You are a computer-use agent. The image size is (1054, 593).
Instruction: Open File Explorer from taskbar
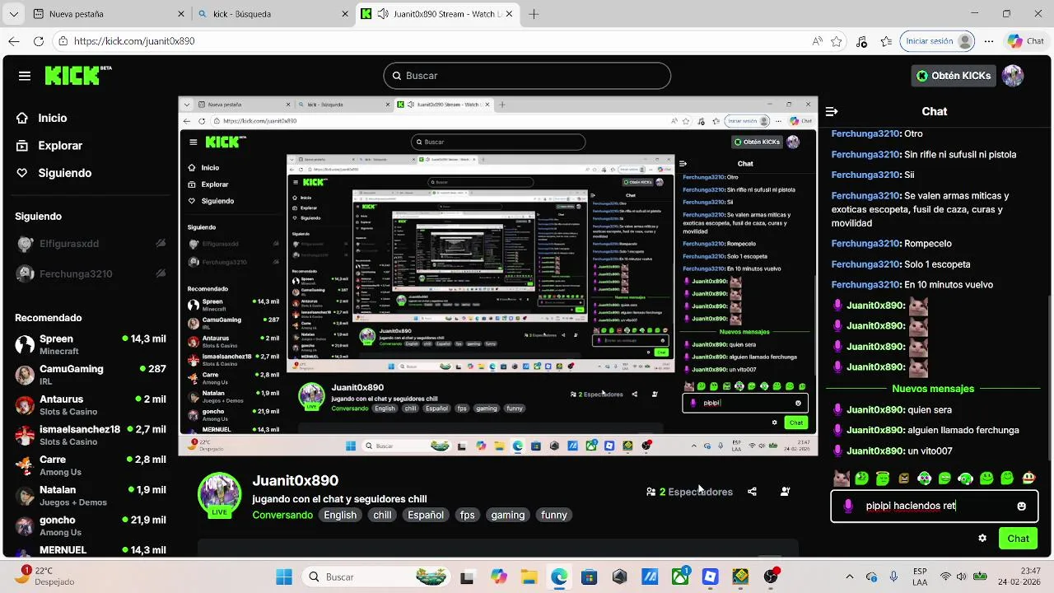pos(529,577)
